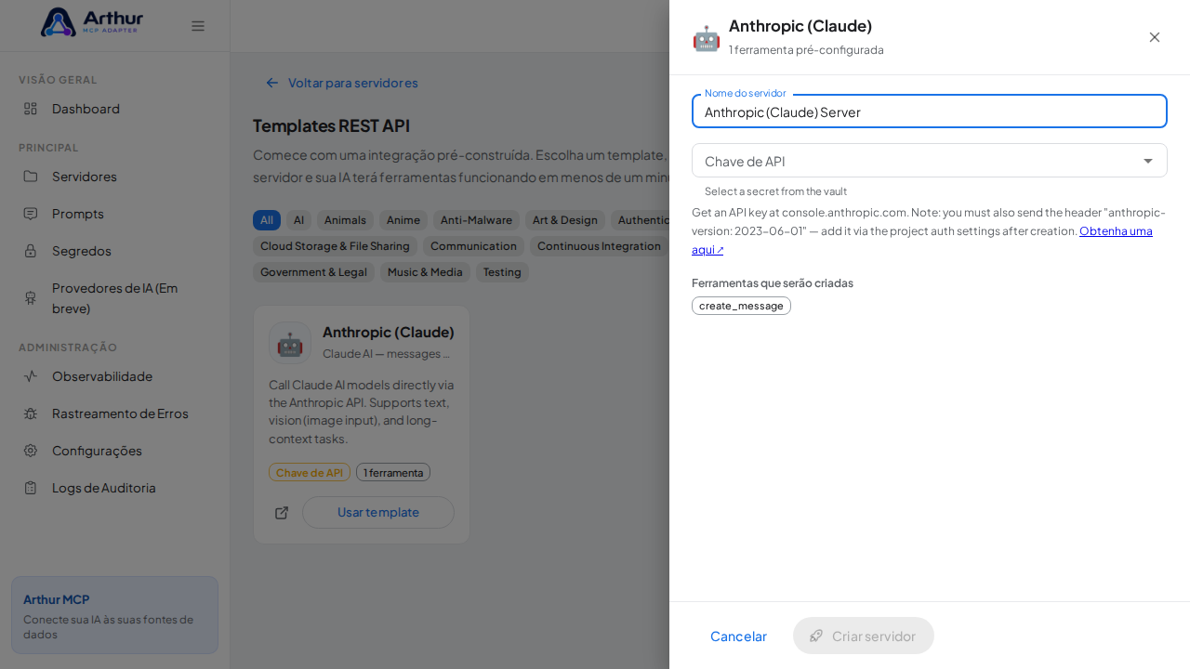Open Servidores via its folder icon
Viewport: 1190px width, 669px height.
coord(31,177)
